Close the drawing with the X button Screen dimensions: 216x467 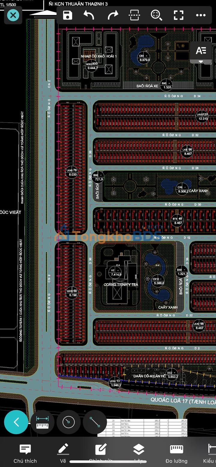coord(13,15)
